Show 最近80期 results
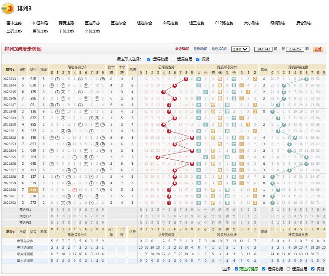This screenshot has height=276, width=329. pos(200,49)
